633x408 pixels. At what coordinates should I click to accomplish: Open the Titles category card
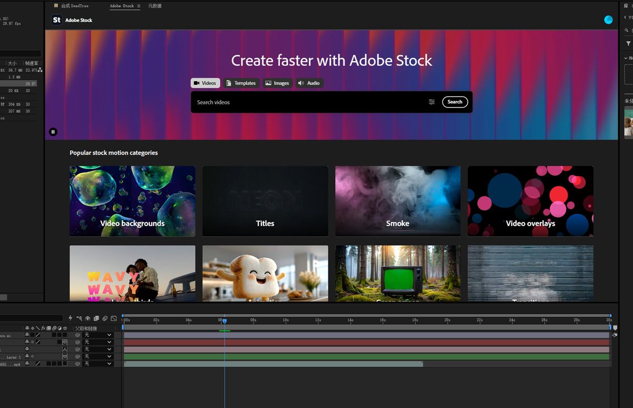265,201
